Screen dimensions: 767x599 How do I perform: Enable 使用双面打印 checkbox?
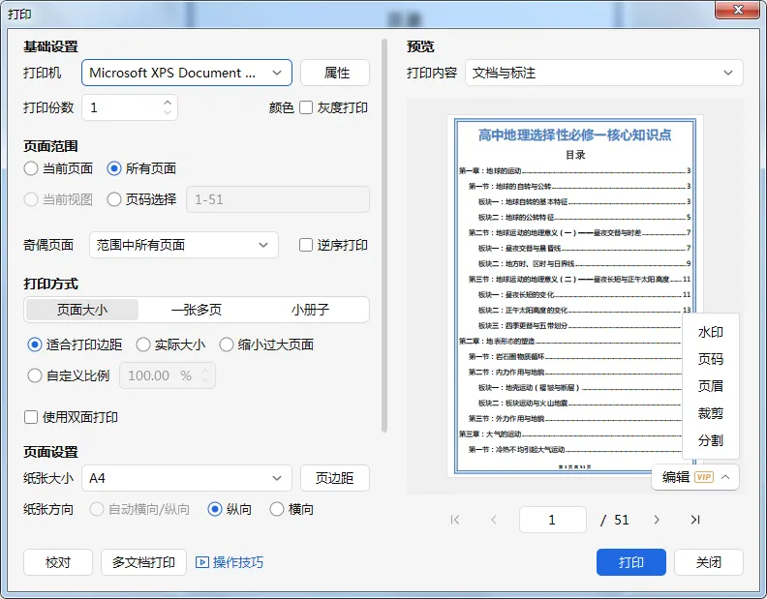[x=31, y=417]
